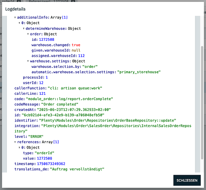
Task: Select the createdAt timestamp string
Action: 74,110
